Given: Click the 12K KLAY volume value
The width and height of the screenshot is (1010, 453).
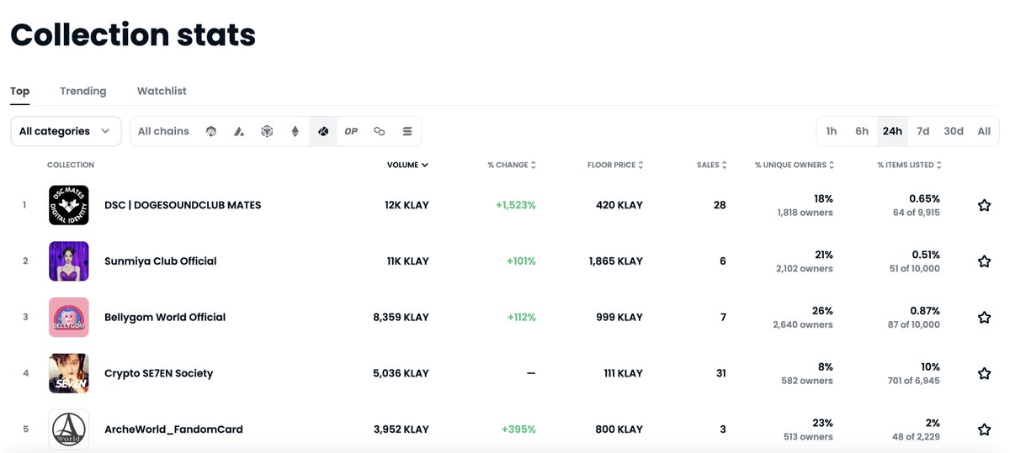Looking at the screenshot, I should coord(407,205).
